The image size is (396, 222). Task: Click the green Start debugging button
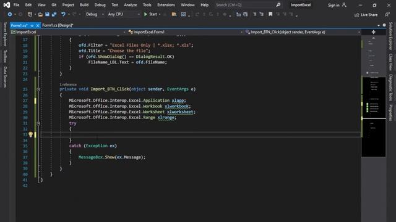point(150,14)
